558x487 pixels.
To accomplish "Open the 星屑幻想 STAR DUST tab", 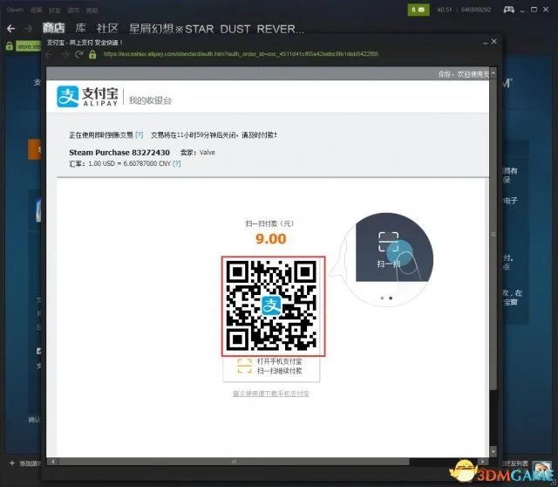I will click(216, 29).
